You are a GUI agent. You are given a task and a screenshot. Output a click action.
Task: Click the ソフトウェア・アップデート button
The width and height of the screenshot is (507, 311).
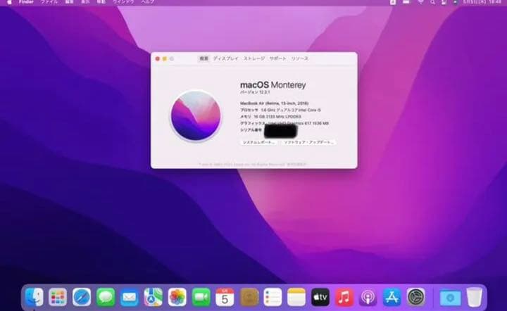[x=308, y=142]
